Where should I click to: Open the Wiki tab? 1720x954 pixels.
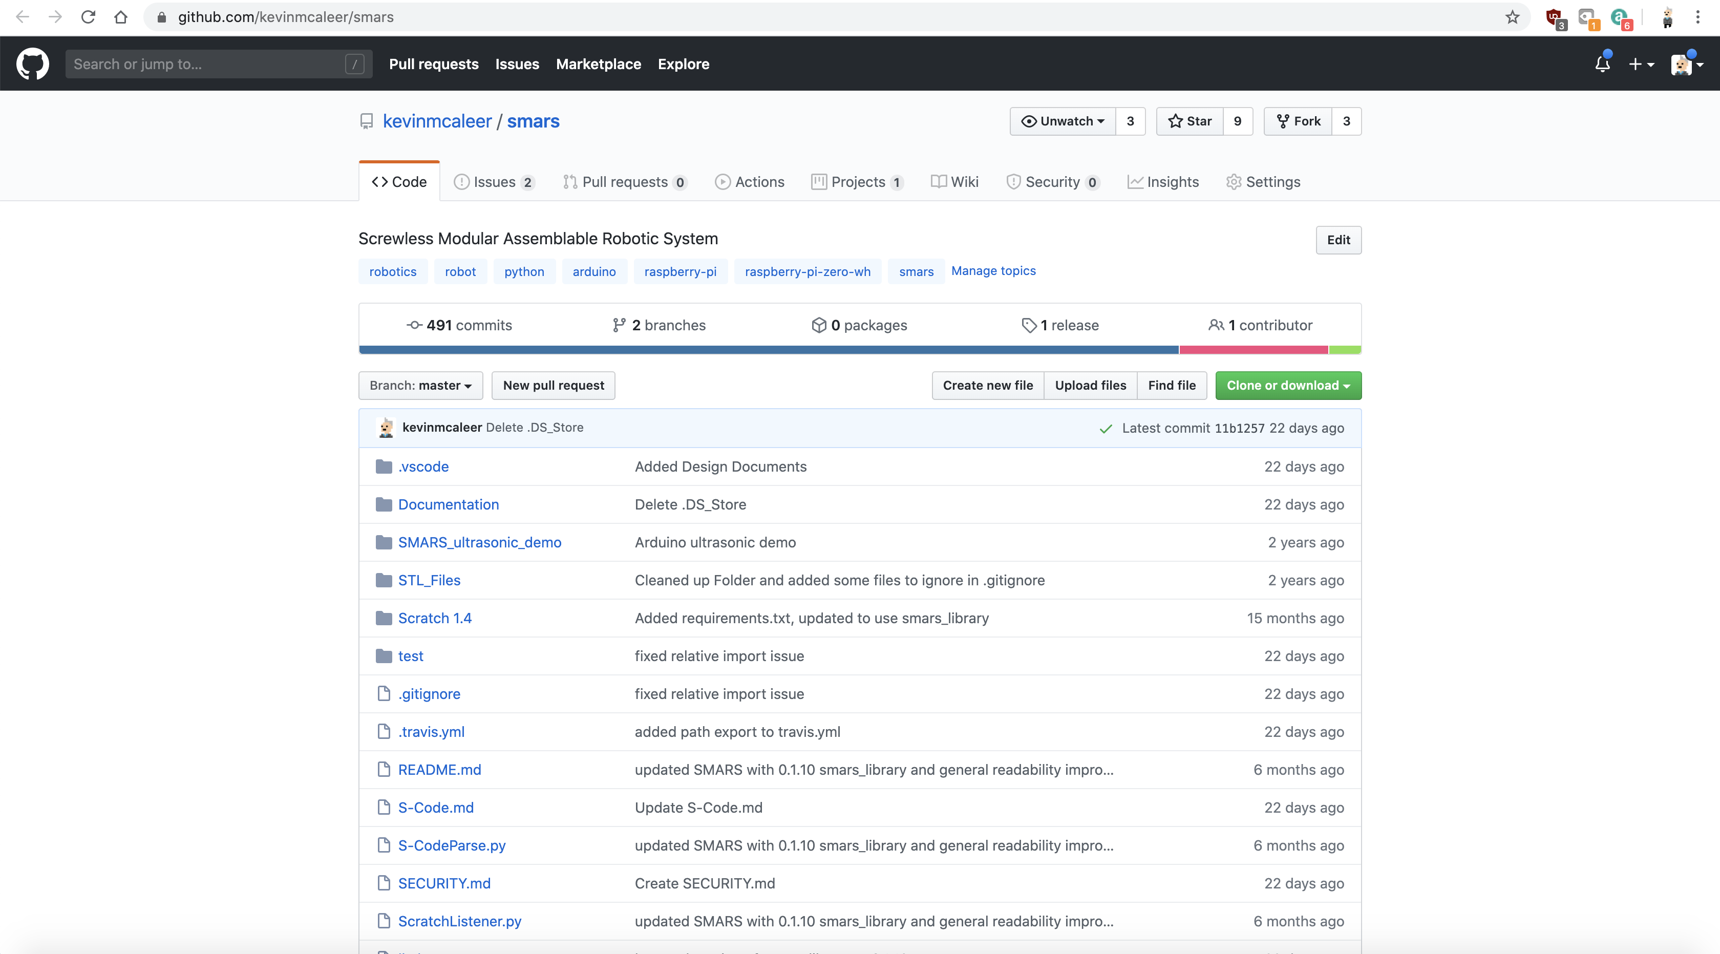955,182
